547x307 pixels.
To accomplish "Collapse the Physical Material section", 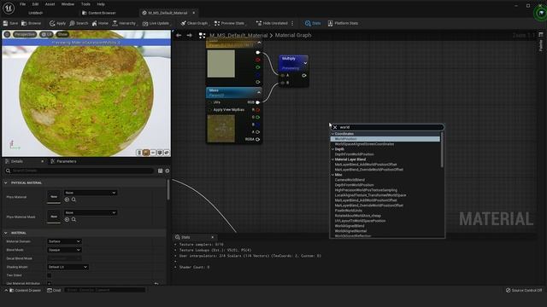I will (x=6, y=182).
